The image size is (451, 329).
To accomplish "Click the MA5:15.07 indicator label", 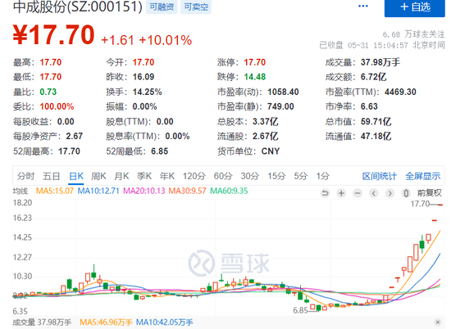I will 55,191.
